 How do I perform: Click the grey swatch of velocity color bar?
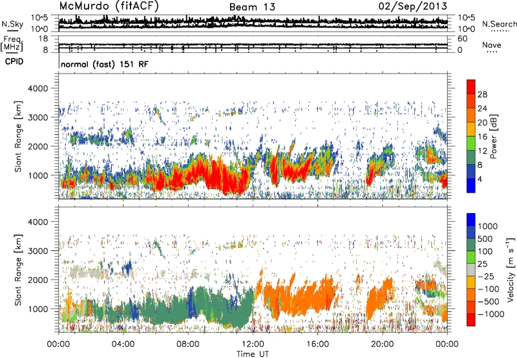471,269
